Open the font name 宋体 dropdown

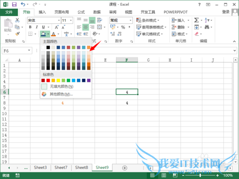click(x=59, y=20)
